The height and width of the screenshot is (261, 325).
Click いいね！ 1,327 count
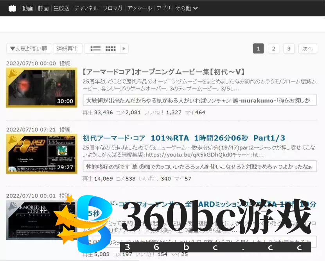coord(163,112)
